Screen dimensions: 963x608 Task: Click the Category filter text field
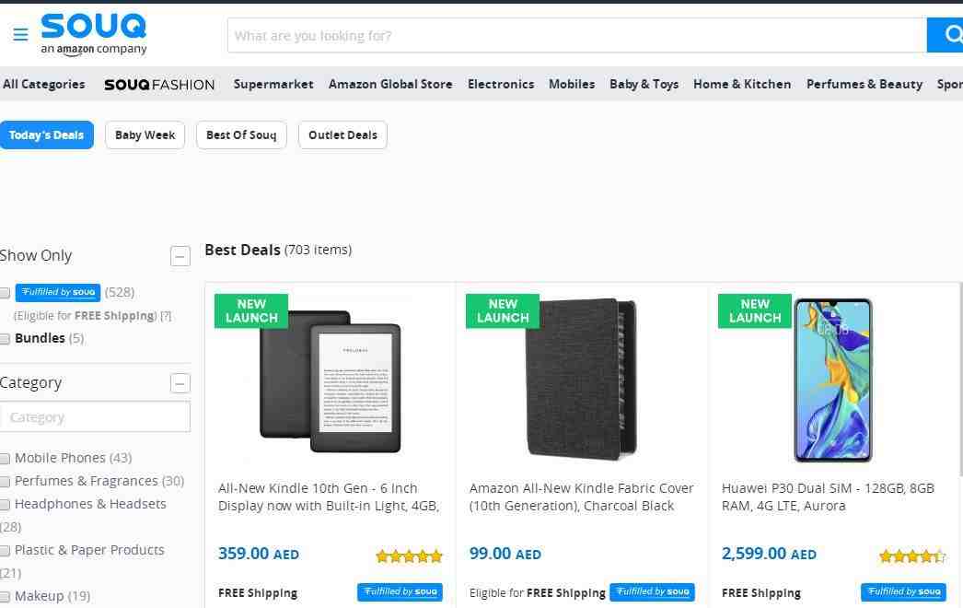pos(95,416)
